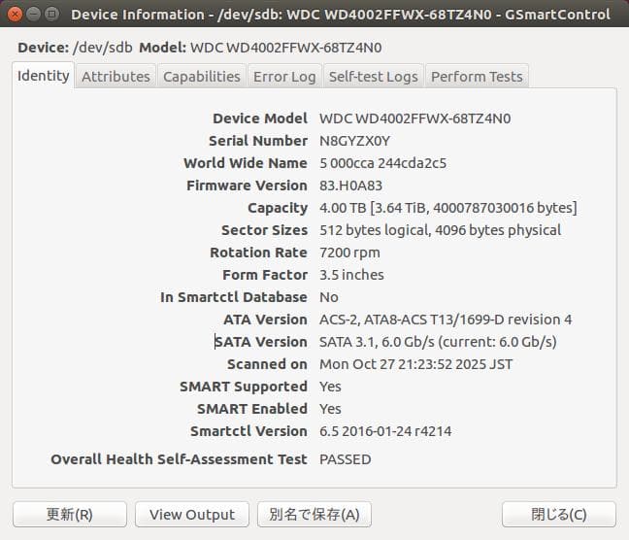Open the Capabilities tab
Screen dimensions: 629x540
point(201,77)
